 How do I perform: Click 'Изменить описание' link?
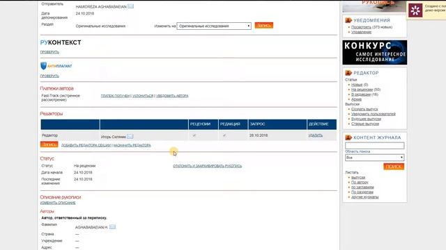tap(58, 203)
